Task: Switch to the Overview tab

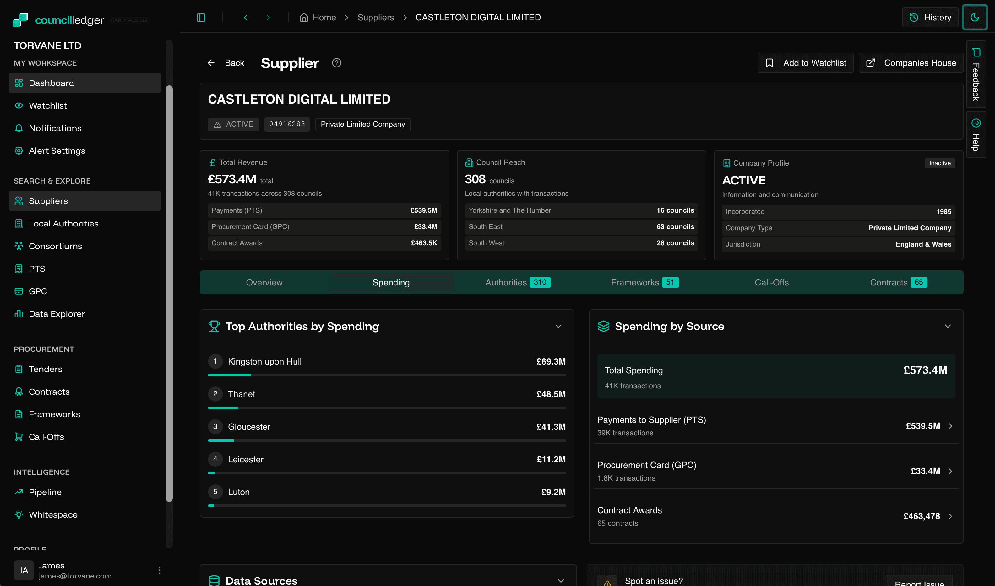Action: (x=264, y=282)
